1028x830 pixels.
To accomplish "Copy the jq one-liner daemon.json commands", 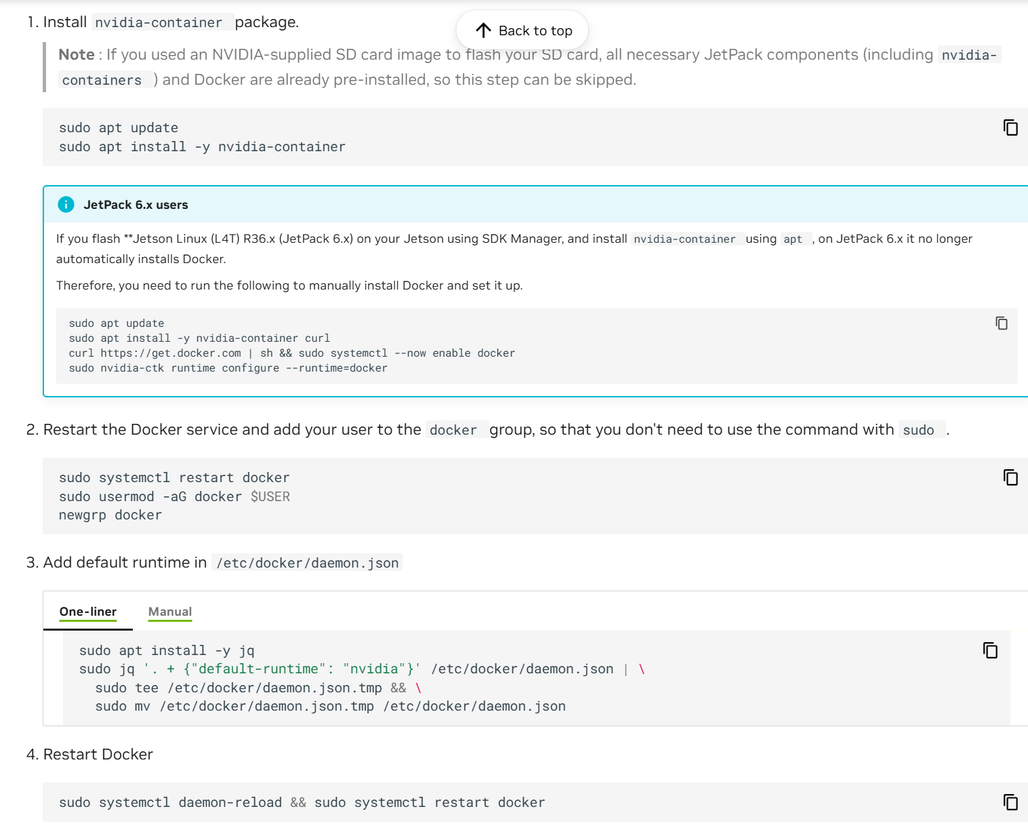I will (x=990, y=650).
